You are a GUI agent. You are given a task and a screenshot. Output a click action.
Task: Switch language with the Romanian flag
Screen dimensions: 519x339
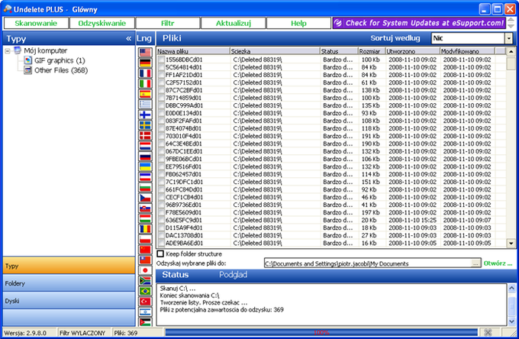(145, 229)
